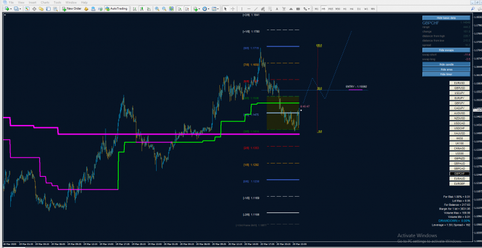The width and height of the screenshot is (482, 248).
Task: Toggle auto scroll chart icon
Action: point(180,9)
